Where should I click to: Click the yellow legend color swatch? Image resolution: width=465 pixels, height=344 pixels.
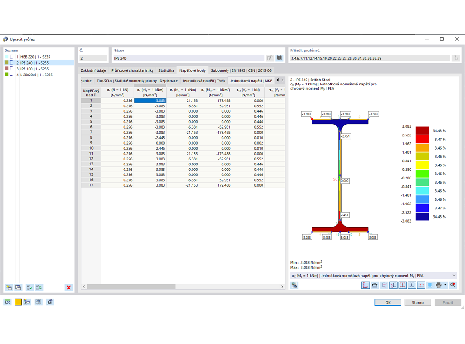pos(422,165)
